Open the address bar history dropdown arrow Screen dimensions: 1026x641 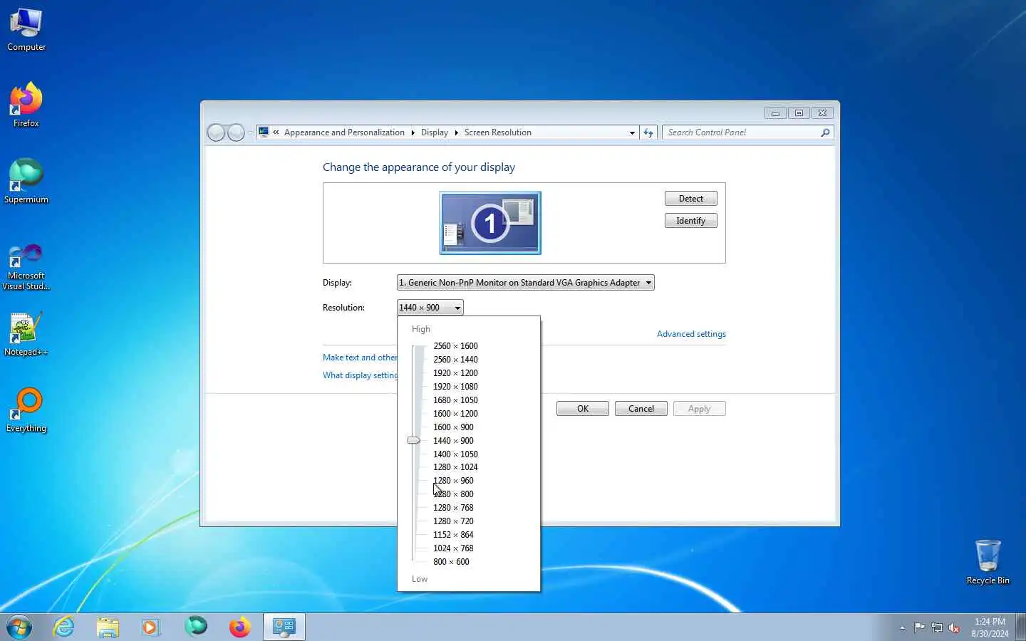(x=632, y=132)
